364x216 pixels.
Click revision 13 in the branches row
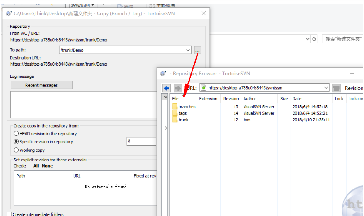click(x=236, y=107)
